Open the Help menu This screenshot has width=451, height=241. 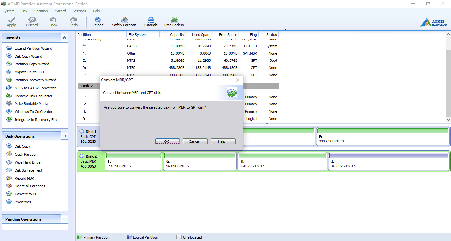[96, 11]
